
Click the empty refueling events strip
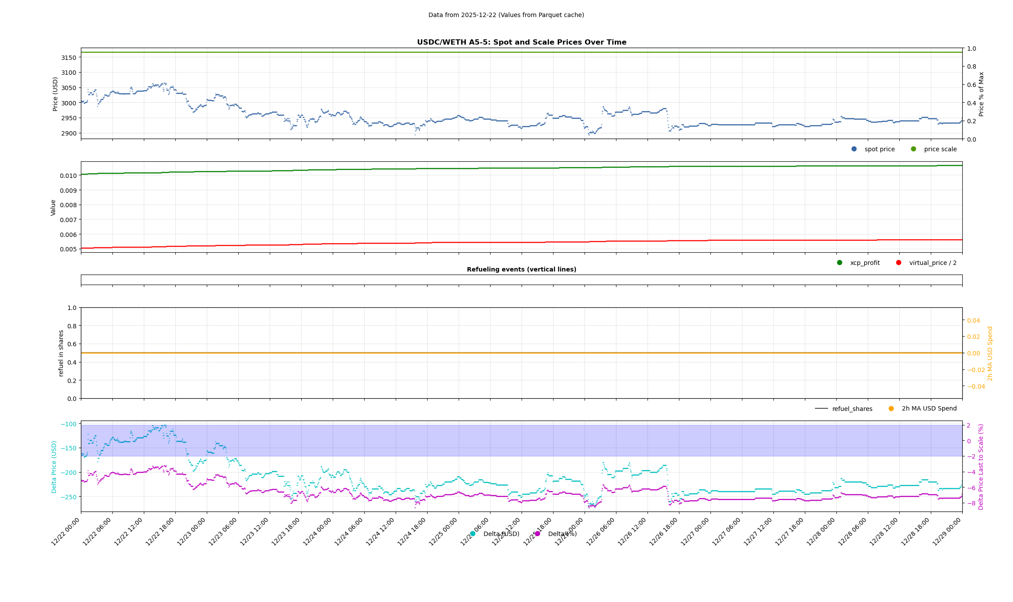521,280
